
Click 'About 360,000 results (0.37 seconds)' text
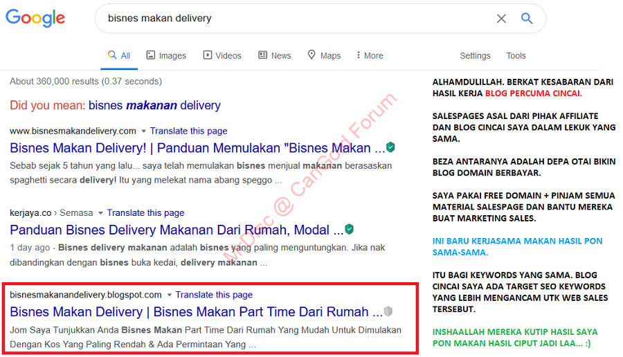tap(86, 82)
